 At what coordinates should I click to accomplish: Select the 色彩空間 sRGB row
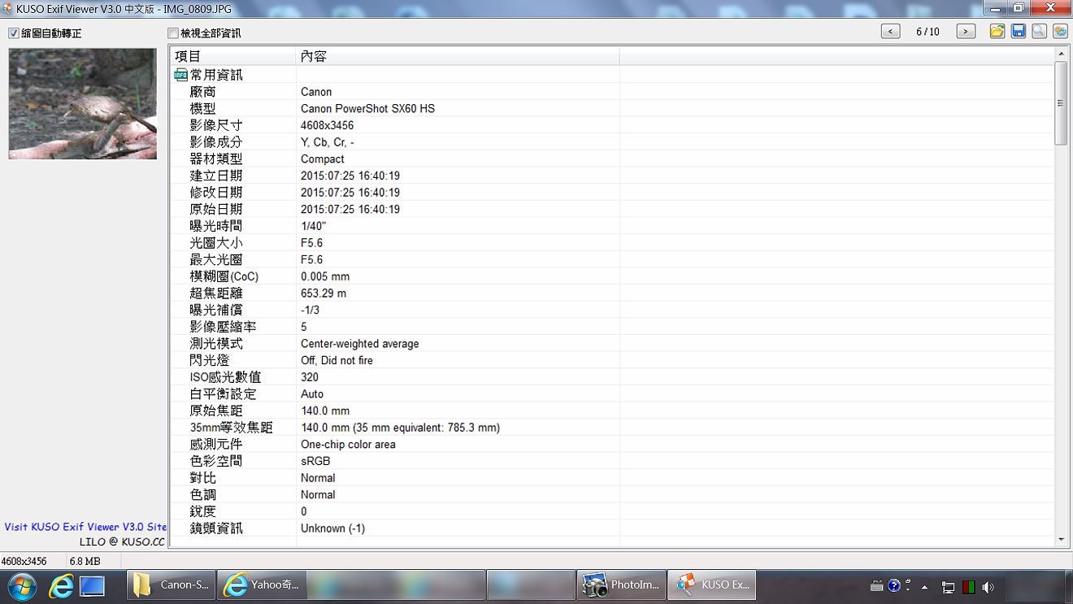tap(611, 461)
